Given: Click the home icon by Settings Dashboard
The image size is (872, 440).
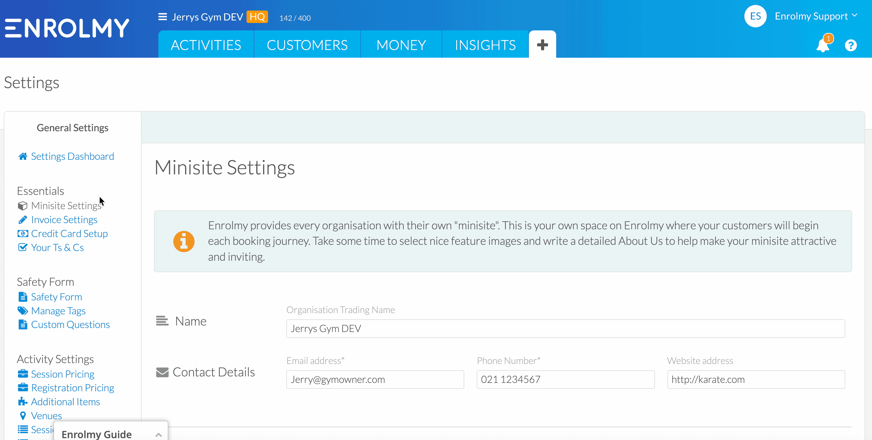Looking at the screenshot, I should click(23, 156).
